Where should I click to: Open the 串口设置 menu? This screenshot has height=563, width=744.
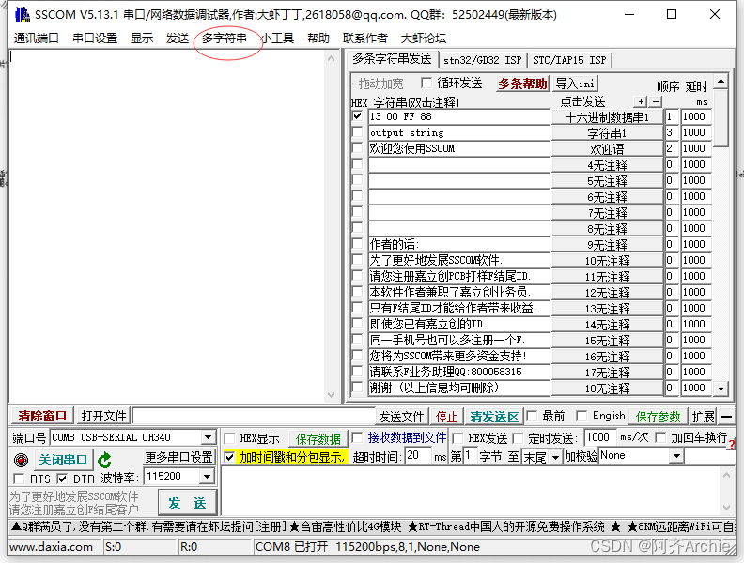coord(95,38)
